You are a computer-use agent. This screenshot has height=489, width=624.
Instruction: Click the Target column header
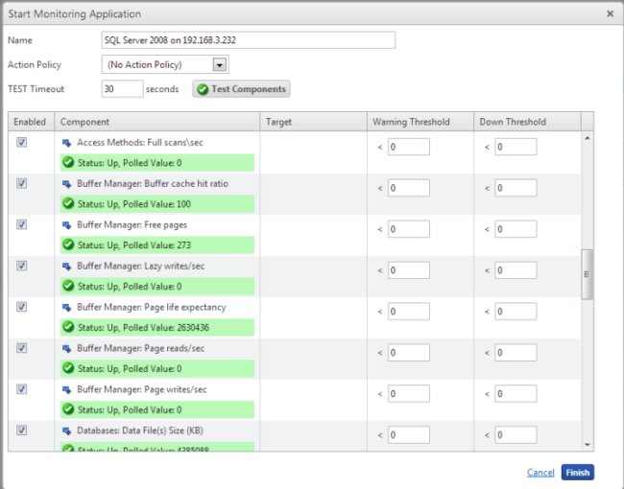coord(314,122)
